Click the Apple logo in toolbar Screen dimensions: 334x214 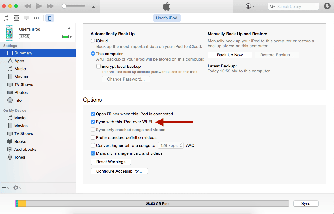(167, 6)
